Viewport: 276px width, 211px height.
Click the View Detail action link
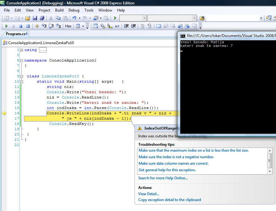click(149, 194)
